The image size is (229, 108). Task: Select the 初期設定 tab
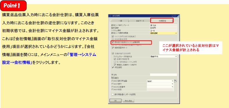click(x=162, y=21)
